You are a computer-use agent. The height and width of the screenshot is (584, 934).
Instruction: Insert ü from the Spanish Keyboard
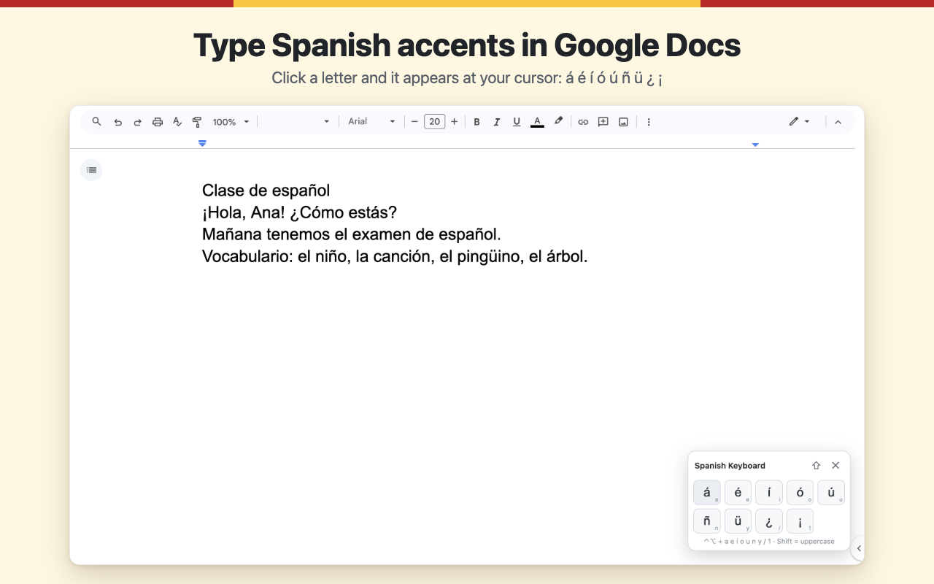click(x=738, y=521)
